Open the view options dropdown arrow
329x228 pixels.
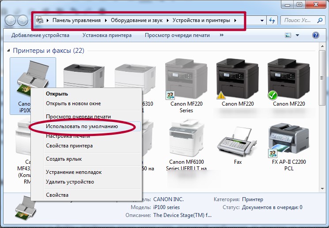pyautogui.click(x=297, y=35)
